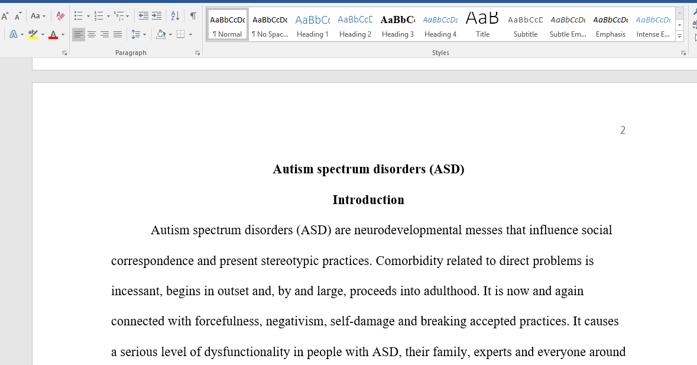Toggle center text alignment

click(92, 34)
